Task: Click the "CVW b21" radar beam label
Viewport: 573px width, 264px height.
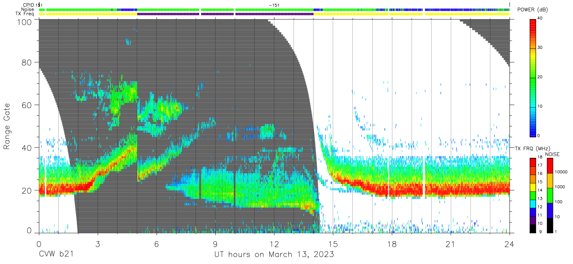Action: pyautogui.click(x=56, y=255)
